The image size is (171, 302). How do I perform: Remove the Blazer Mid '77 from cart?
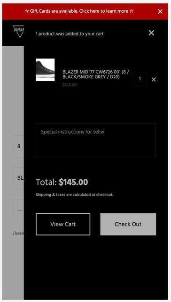[154, 79]
